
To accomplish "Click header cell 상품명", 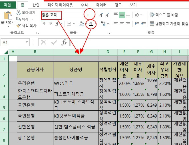I will (76, 70).
